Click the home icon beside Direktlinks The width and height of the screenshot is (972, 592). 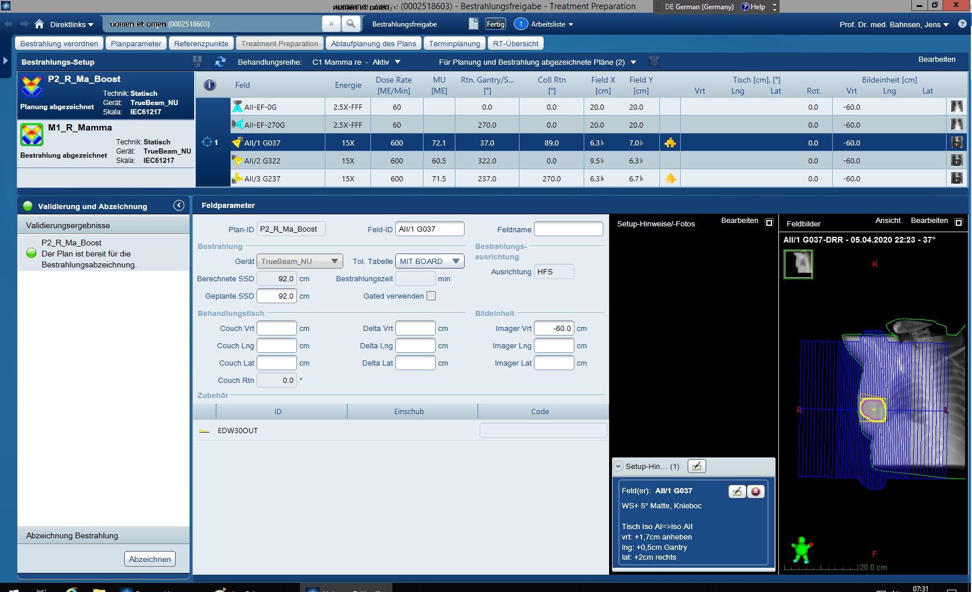[x=39, y=24]
